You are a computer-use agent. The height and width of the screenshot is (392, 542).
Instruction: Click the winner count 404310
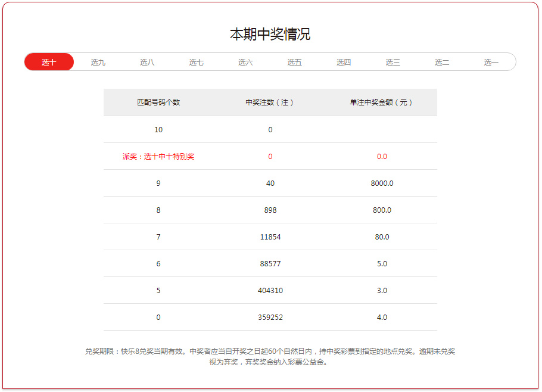(270, 290)
